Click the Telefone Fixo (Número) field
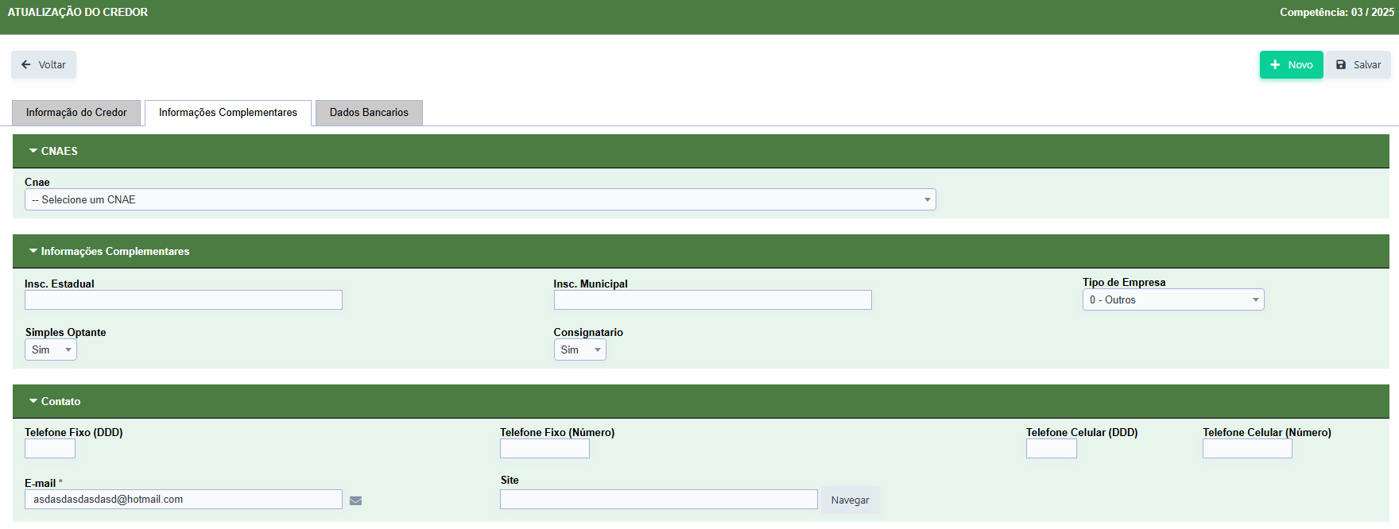The height and width of the screenshot is (529, 1399). pyautogui.click(x=544, y=449)
